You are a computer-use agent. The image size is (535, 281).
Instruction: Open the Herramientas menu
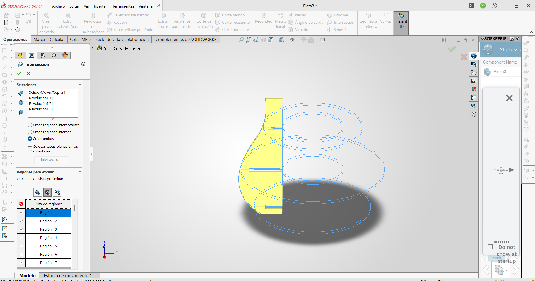pyautogui.click(x=123, y=6)
